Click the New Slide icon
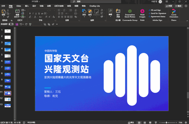This screenshot has height=124, width=189. click(17, 11)
